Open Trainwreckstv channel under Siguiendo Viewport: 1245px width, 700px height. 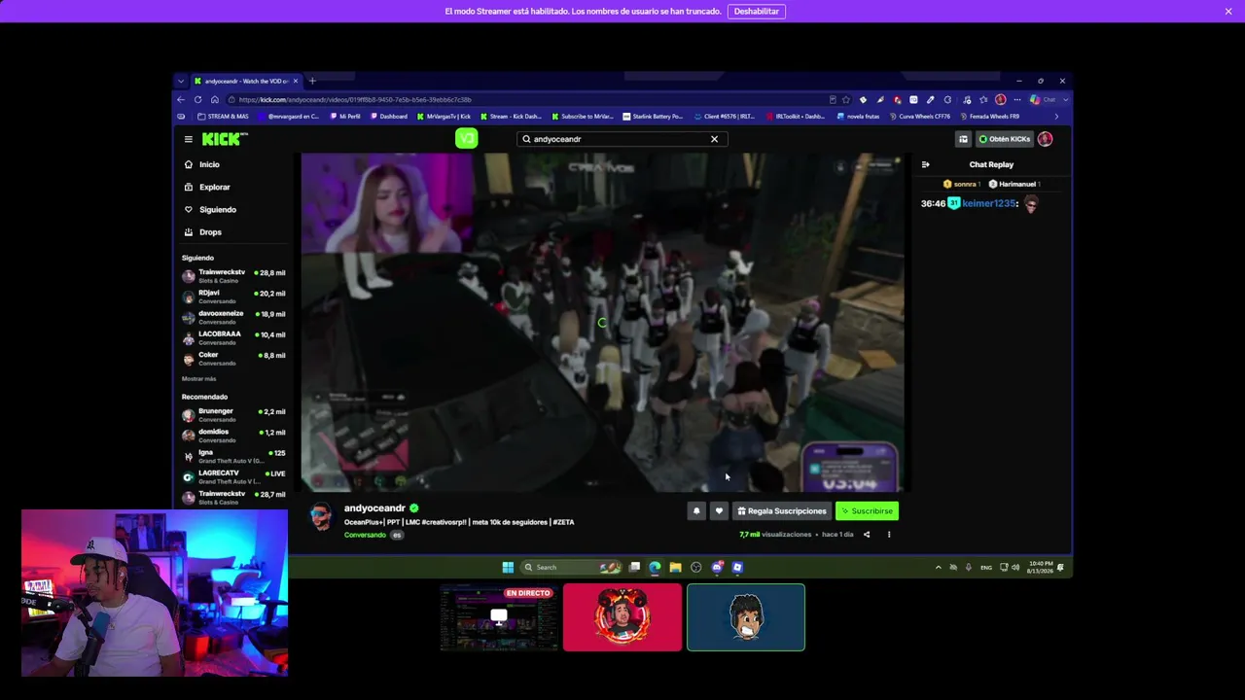[x=233, y=276]
